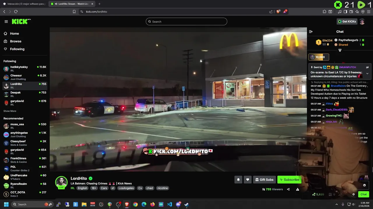The image size is (373, 209).
Task: Open the Brave browser main menu
Action: tap(369, 12)
